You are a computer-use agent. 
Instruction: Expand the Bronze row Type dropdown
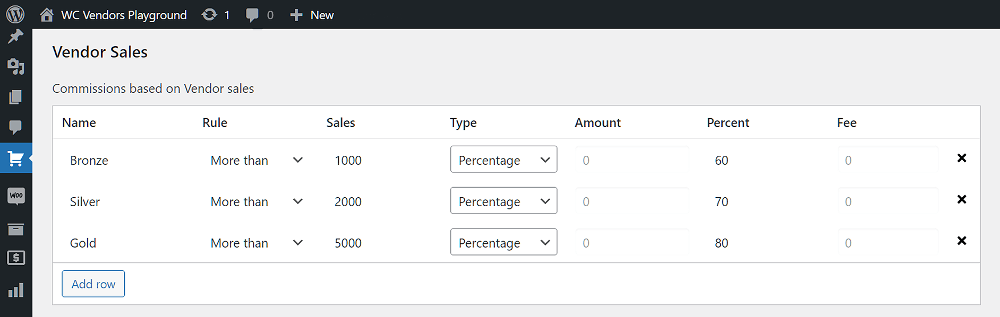pos(503,160)
